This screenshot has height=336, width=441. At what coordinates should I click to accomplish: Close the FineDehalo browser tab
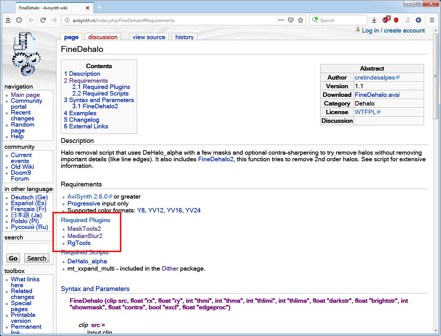88,8
